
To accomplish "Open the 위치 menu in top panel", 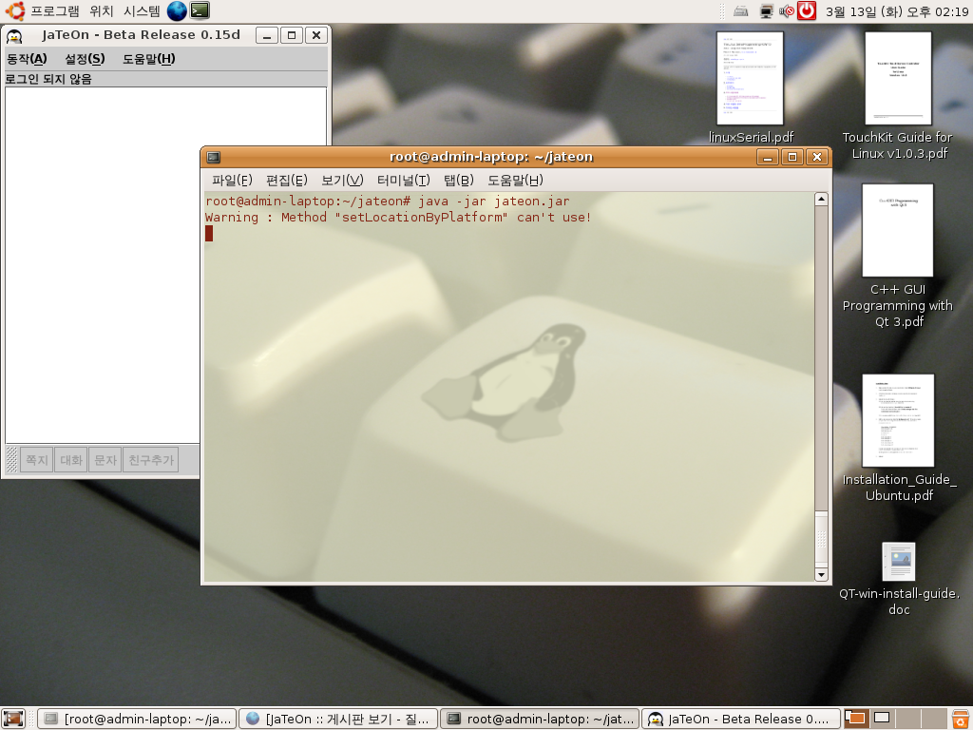I will tap(101, 11).
